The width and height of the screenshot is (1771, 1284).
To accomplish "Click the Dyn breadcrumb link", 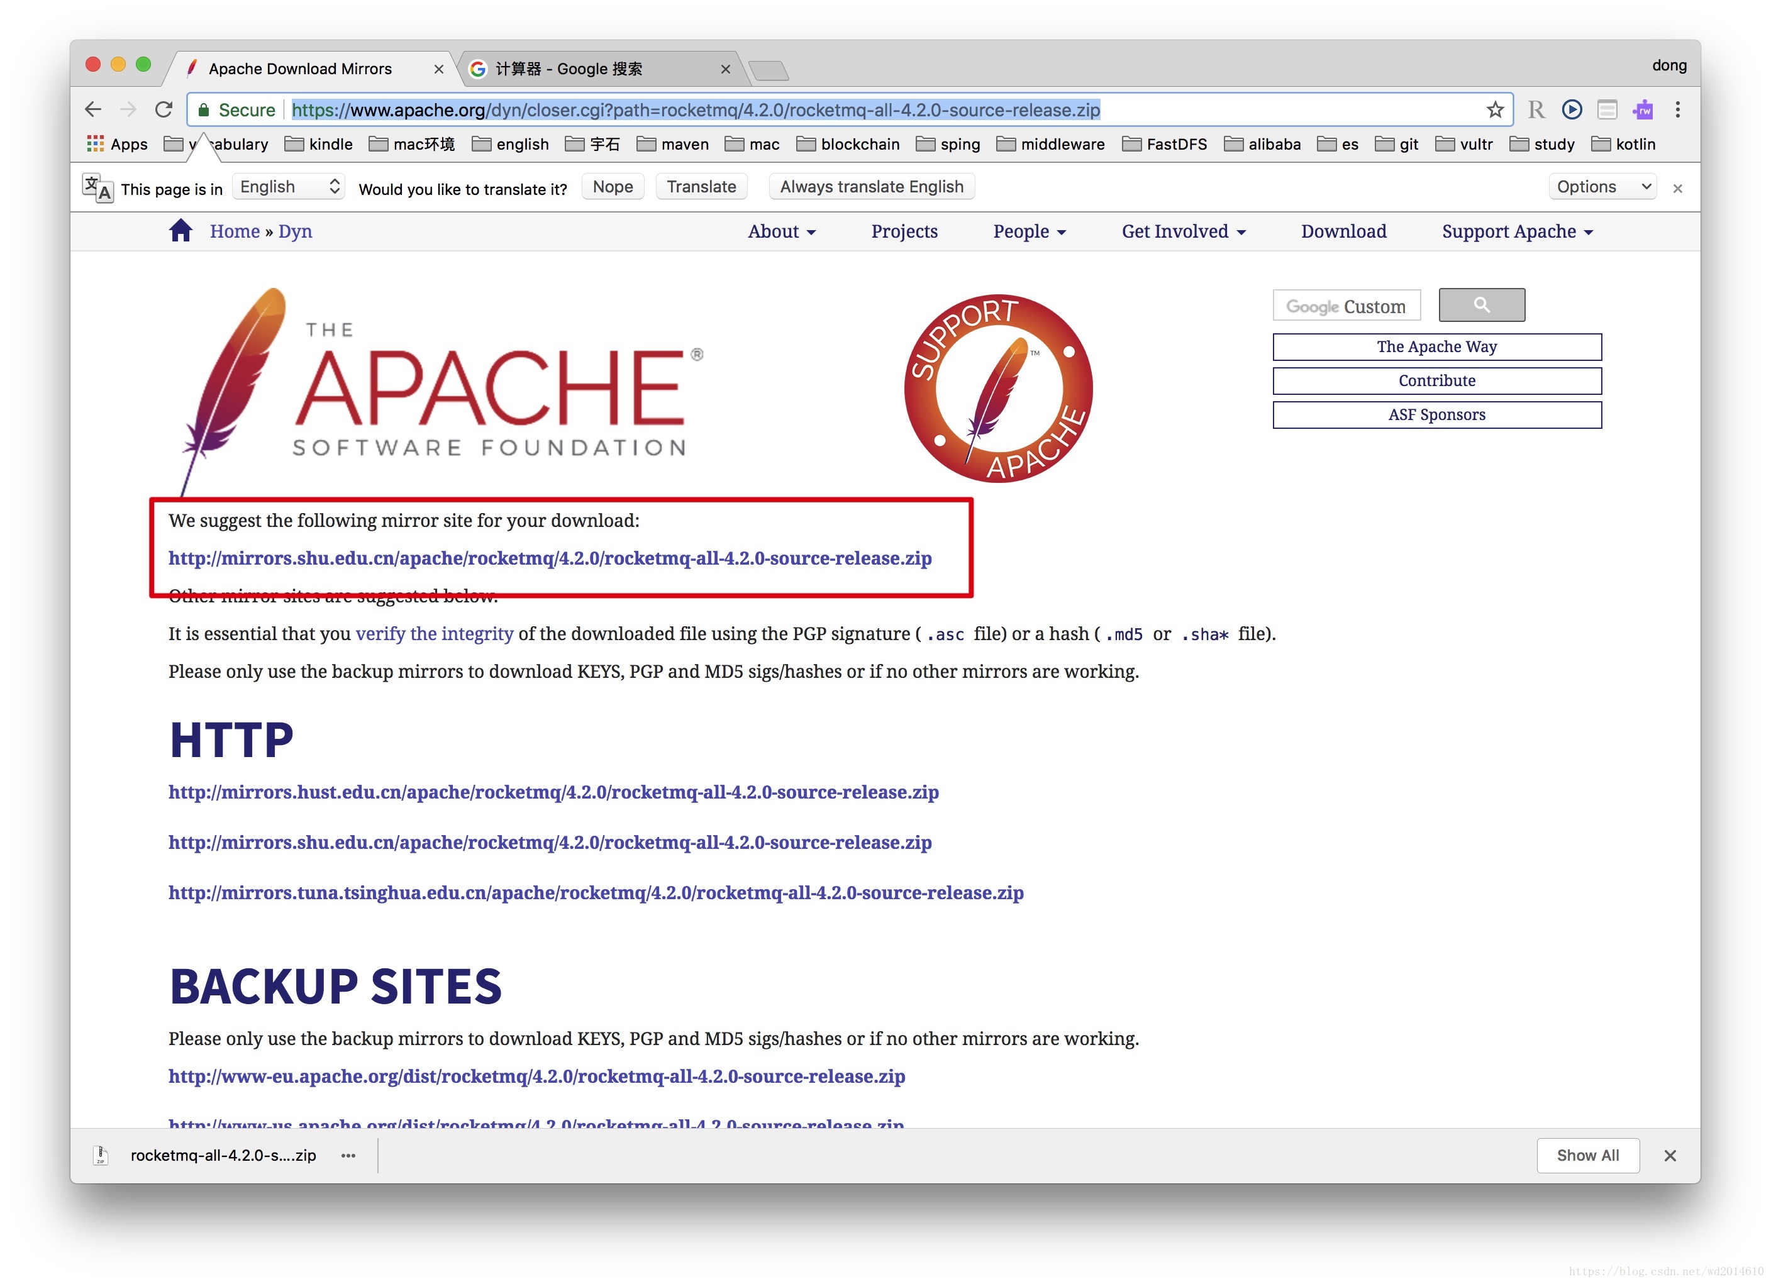I will click(295, 231).
